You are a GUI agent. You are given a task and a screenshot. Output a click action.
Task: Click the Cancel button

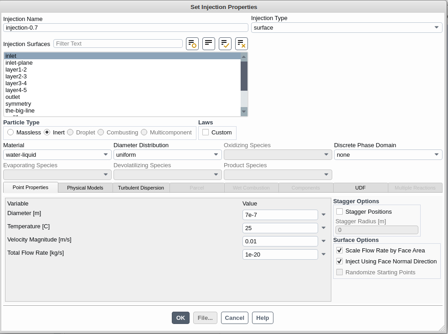click(x=234, y=318)
